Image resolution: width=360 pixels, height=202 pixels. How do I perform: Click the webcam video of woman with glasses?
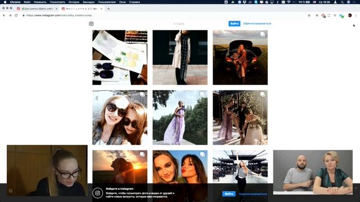(x=47, y=171)
